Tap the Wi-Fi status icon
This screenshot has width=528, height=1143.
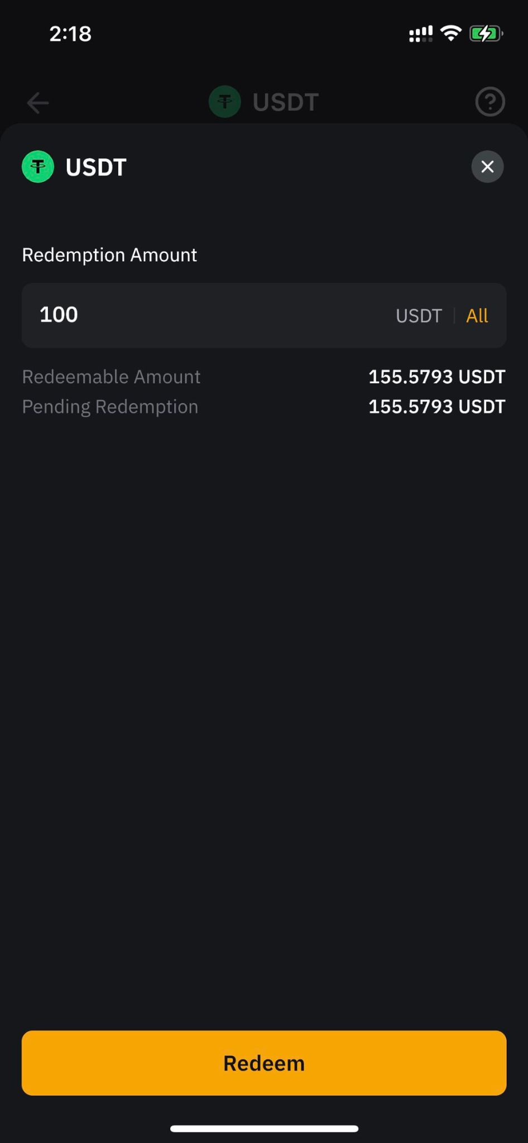(x=450, y=33)
